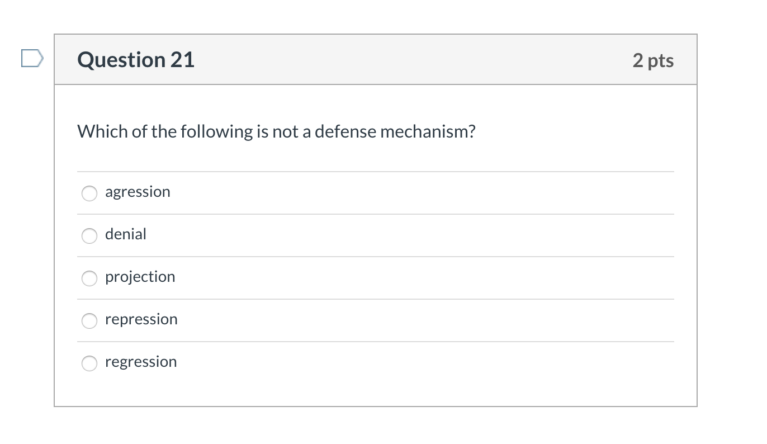Viewport: 767px width, 444px height.
Task: Select the radio button for projection
Action: coord(89,278)
